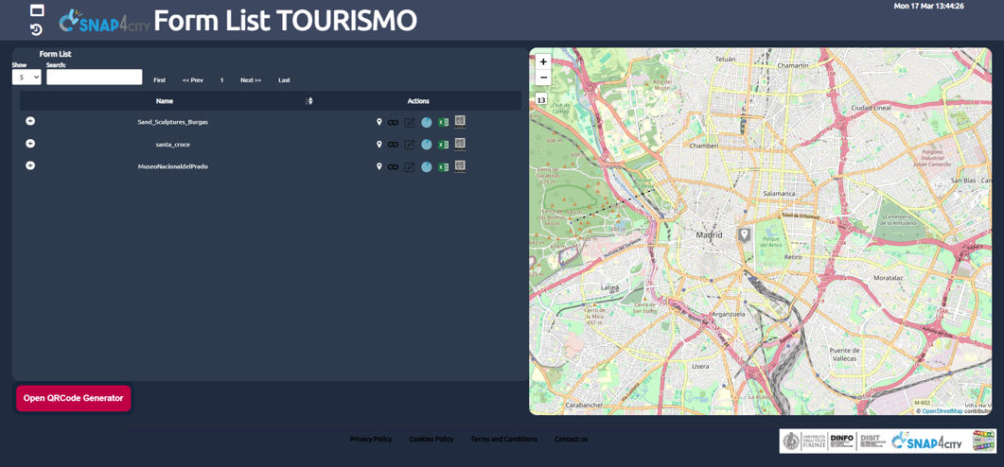Image resolution: width=1004 pixels, height=467 pixels.
Task: Expand the santa_croce row details
Action: [x=30, y=144]
